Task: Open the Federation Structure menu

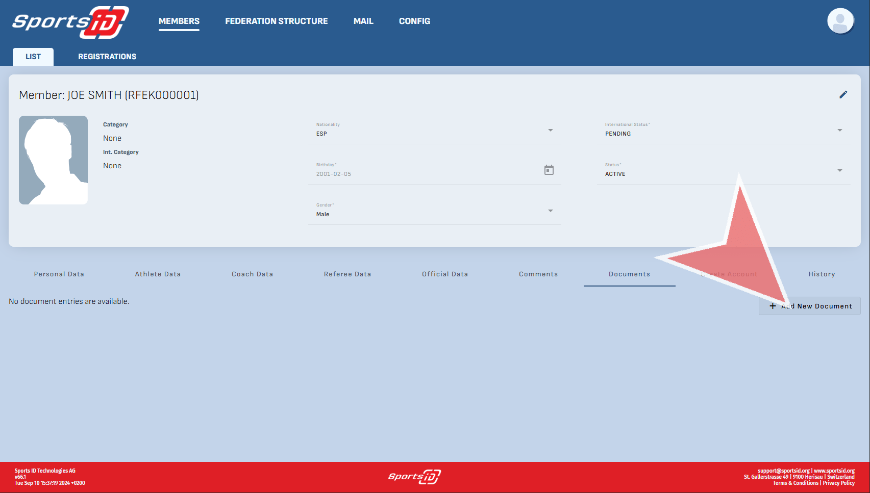Action: pos(276,21)
